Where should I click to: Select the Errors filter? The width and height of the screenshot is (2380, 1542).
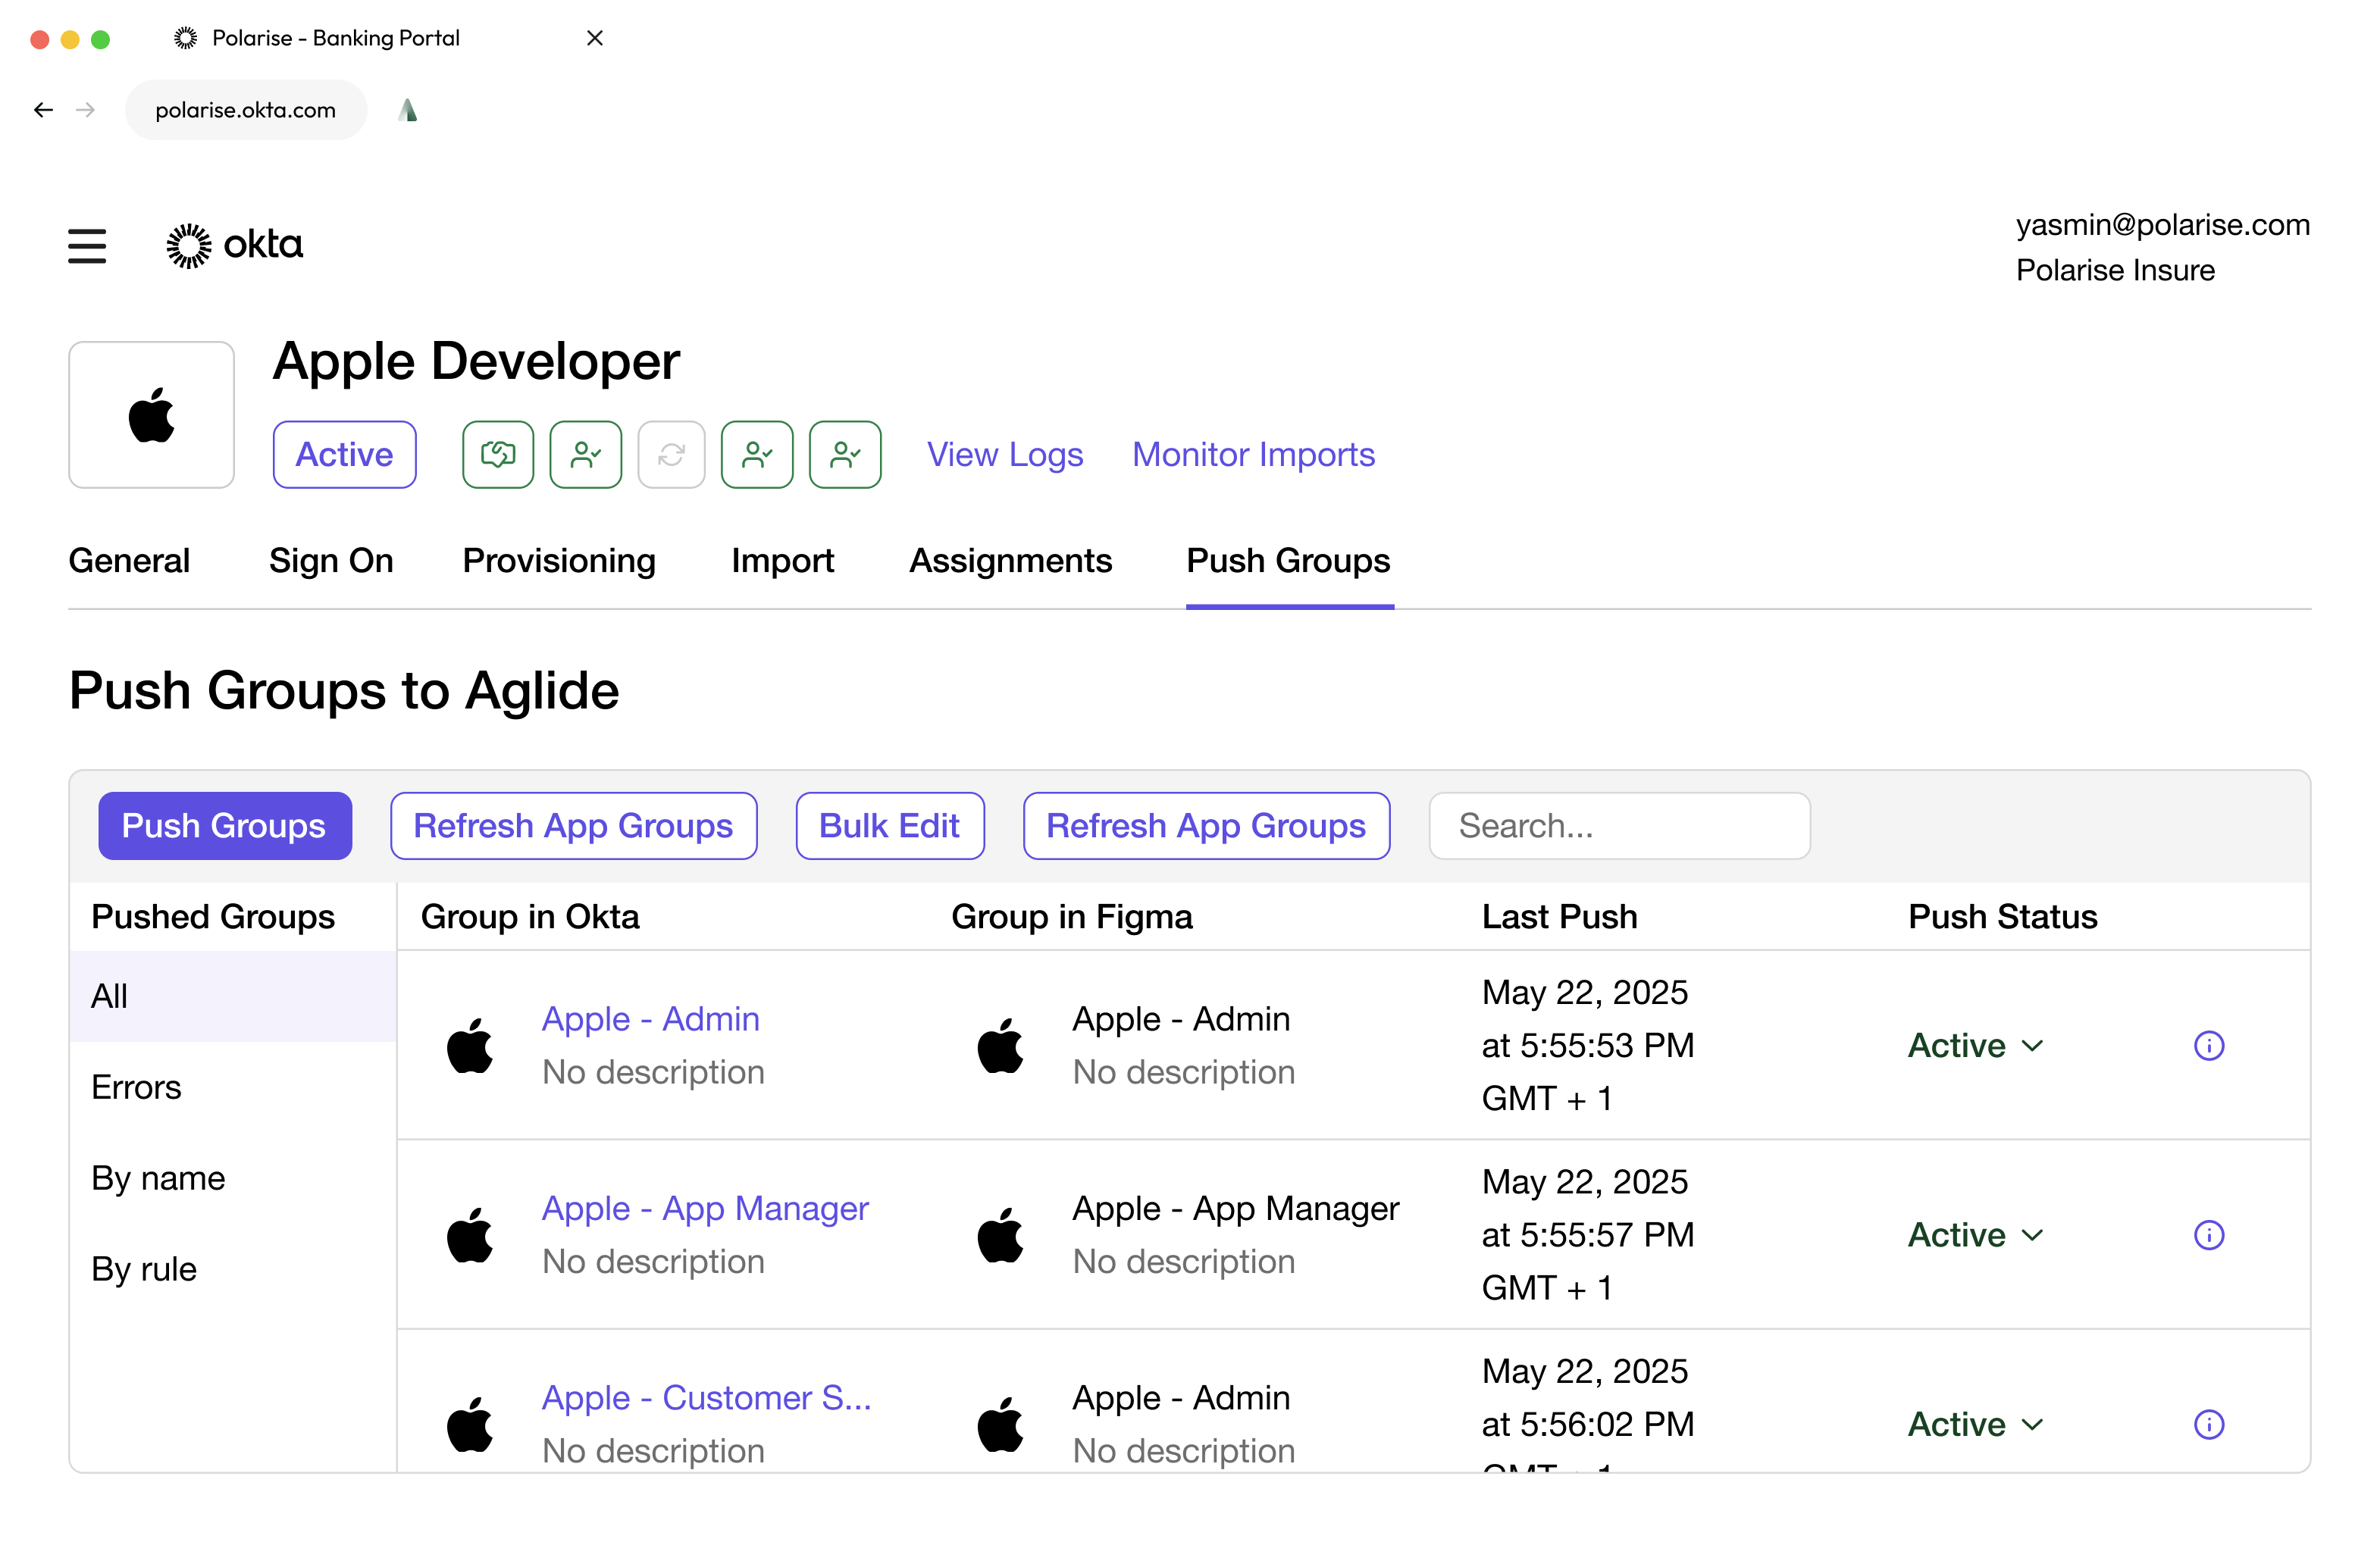click(x=233, y=1087)
